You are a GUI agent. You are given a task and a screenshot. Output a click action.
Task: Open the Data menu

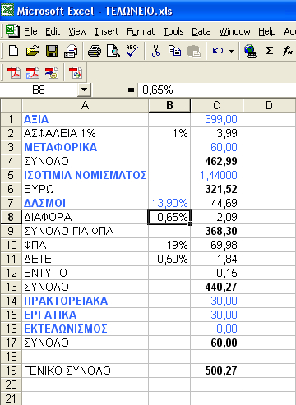201,31
